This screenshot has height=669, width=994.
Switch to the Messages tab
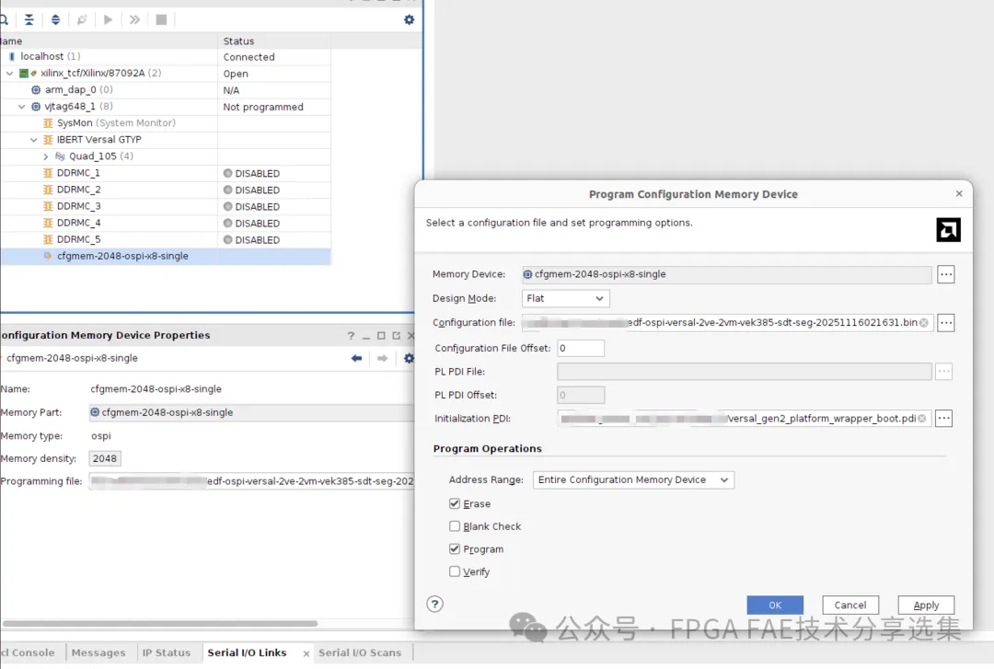click(x=98, y=652)
